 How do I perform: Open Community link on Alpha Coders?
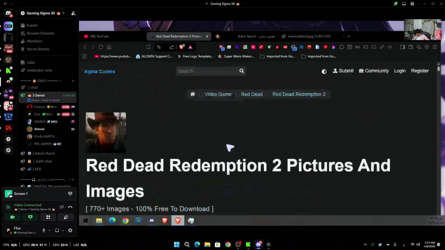[374, 71]
